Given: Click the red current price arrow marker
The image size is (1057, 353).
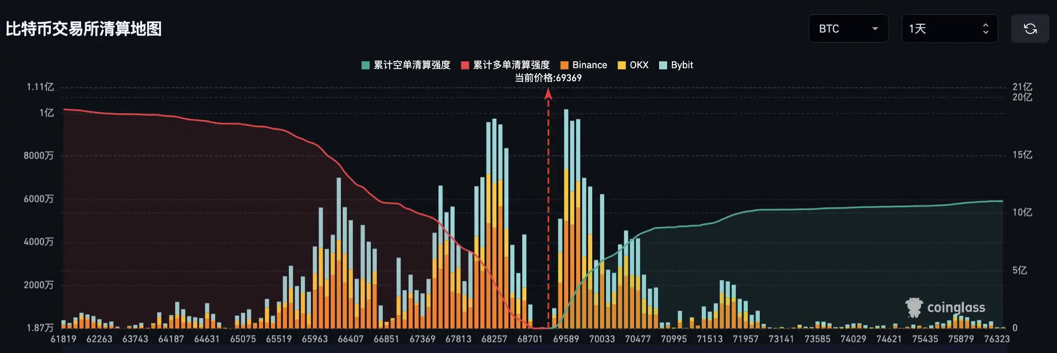Looking at the screenshot, I should 548,94.
